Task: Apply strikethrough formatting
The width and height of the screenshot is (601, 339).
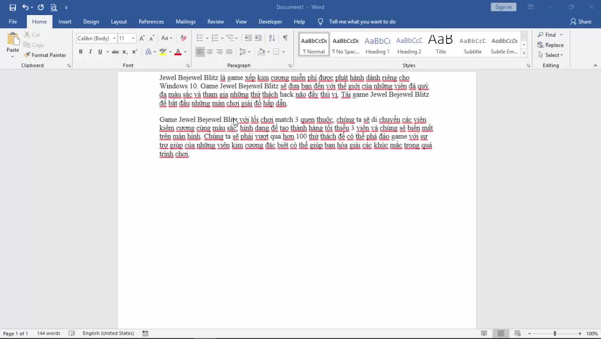Action: point(115,52)
